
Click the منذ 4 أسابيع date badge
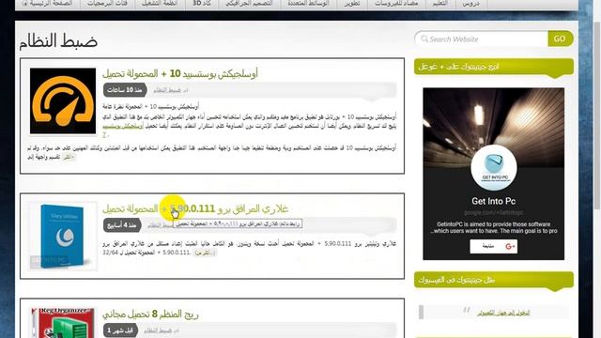point(122,225)
